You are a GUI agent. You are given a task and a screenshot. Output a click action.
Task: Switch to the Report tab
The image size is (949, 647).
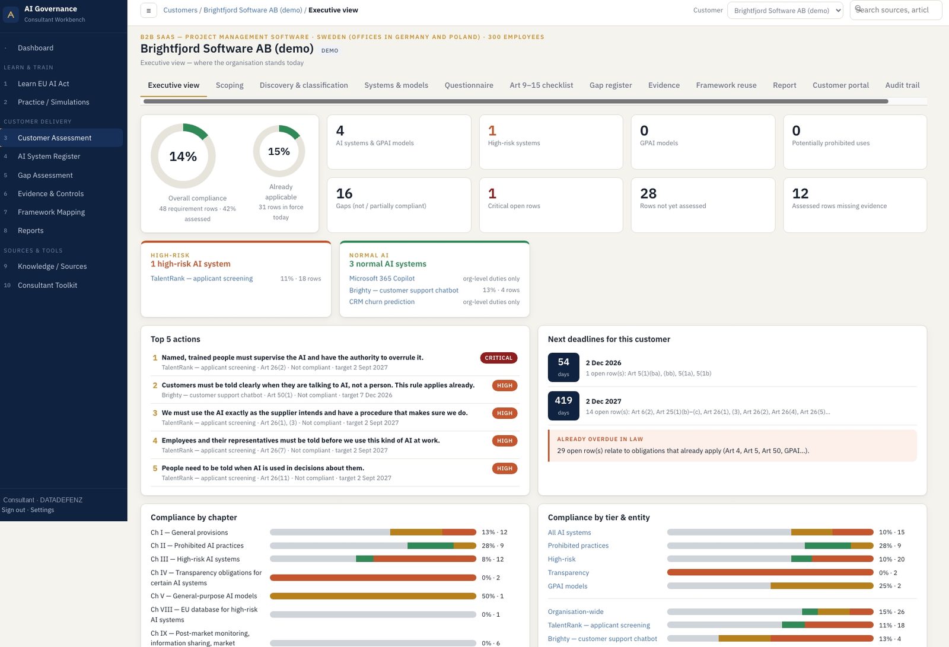785,85
